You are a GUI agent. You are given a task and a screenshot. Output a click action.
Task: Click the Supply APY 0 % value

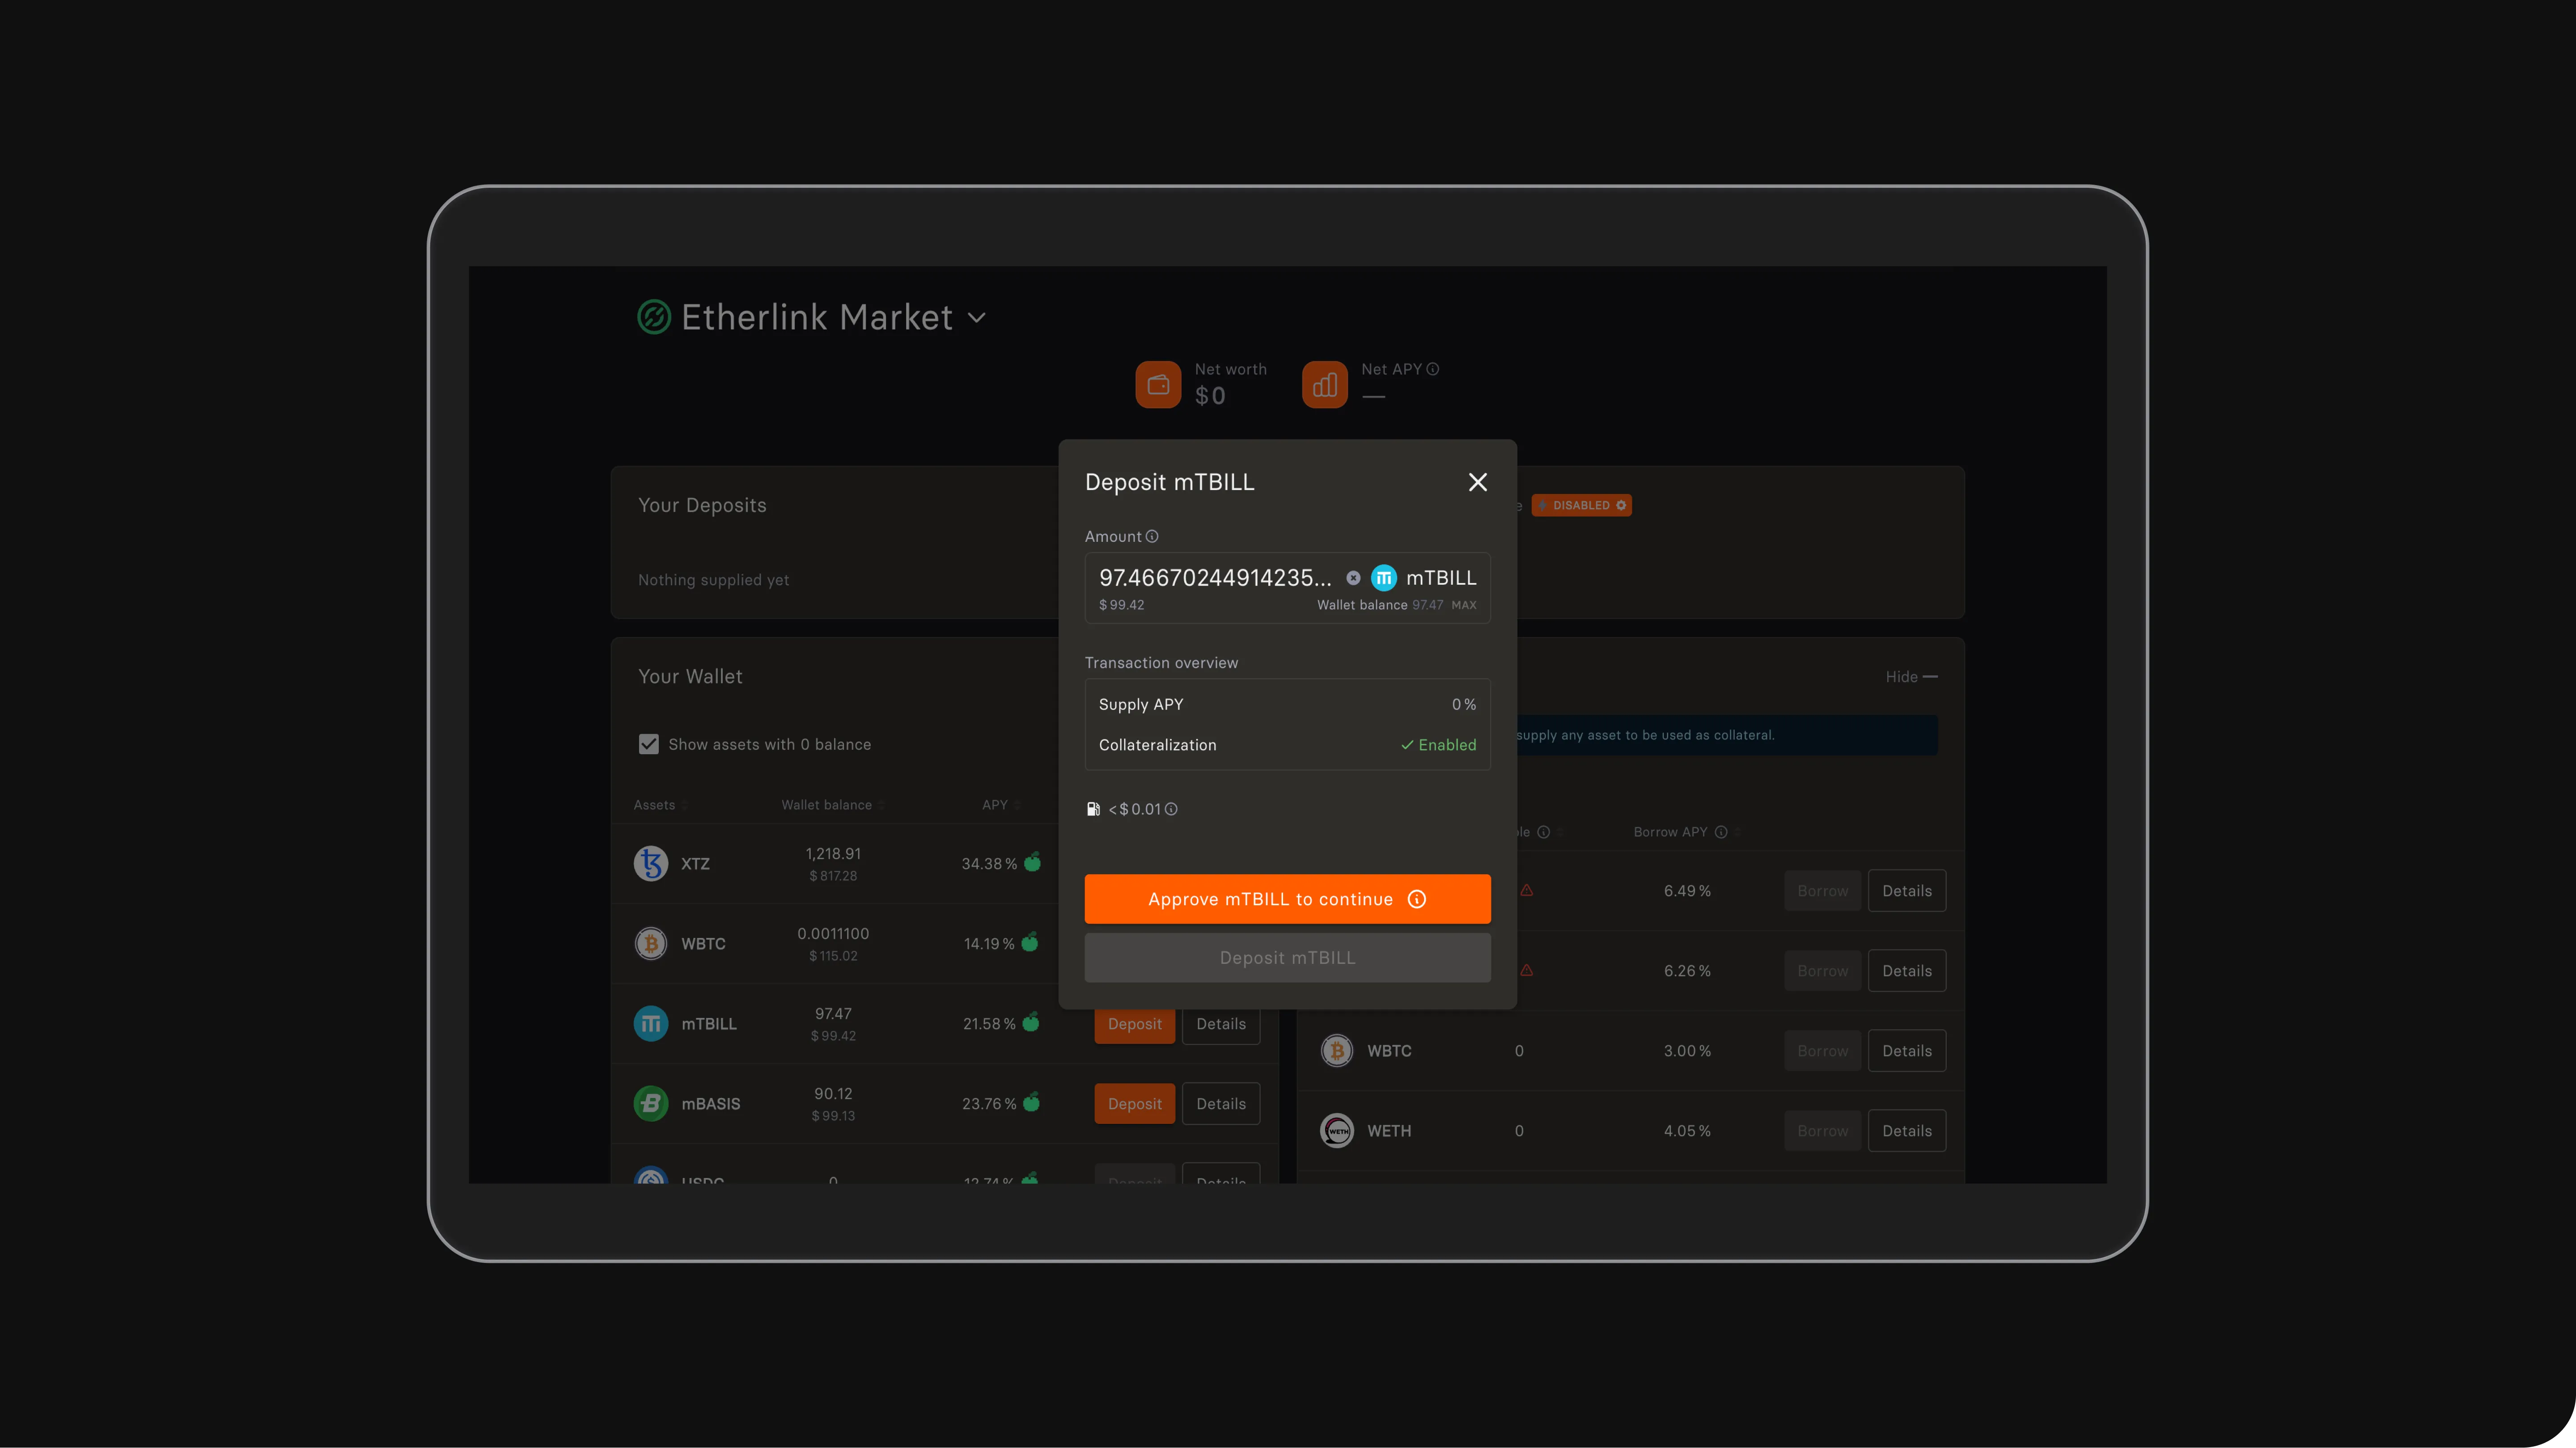point(1464,705)
